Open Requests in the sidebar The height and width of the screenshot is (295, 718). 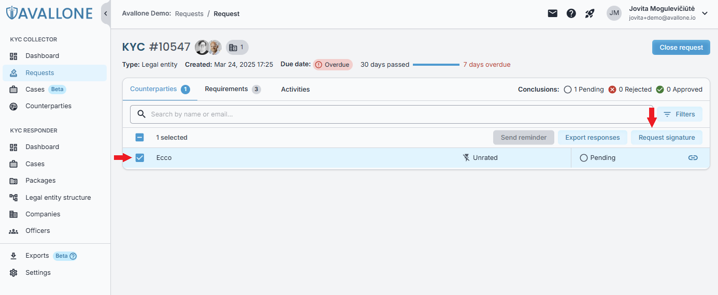55,73
